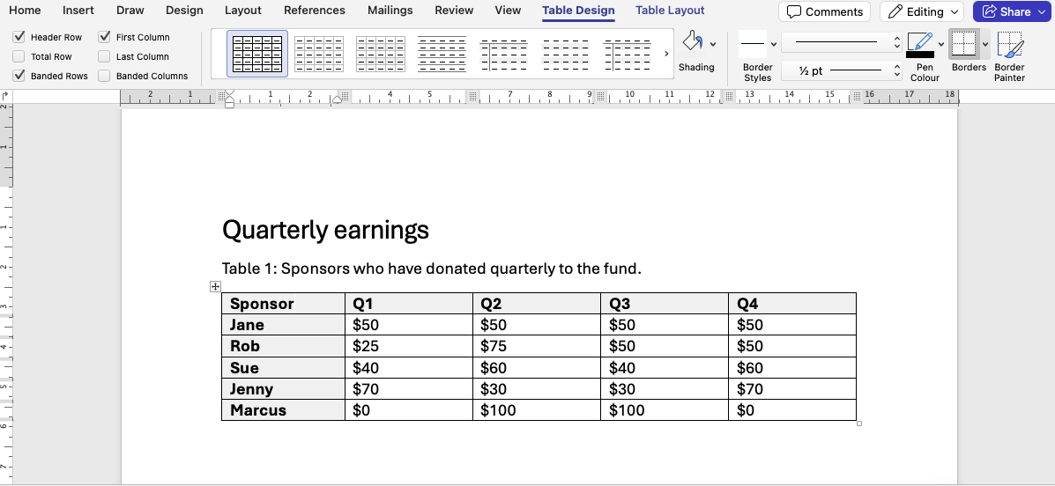Click Jenny's Q4 $70 cell
Viewport: 1055px width, 486px height.
[792, 388]
